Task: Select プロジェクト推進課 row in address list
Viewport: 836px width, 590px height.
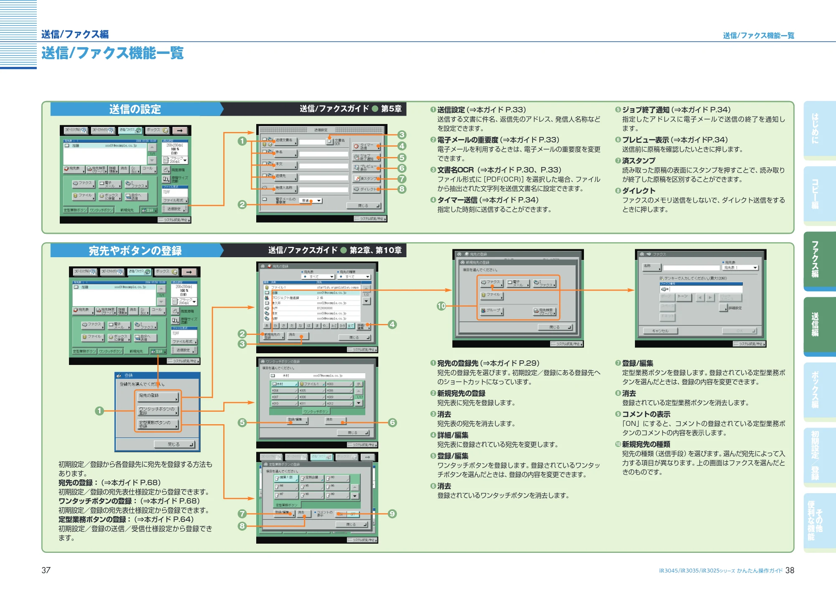Action: coord(311,298)
